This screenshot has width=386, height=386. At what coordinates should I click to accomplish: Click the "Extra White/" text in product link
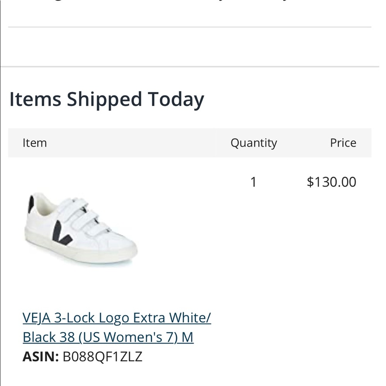172,318
